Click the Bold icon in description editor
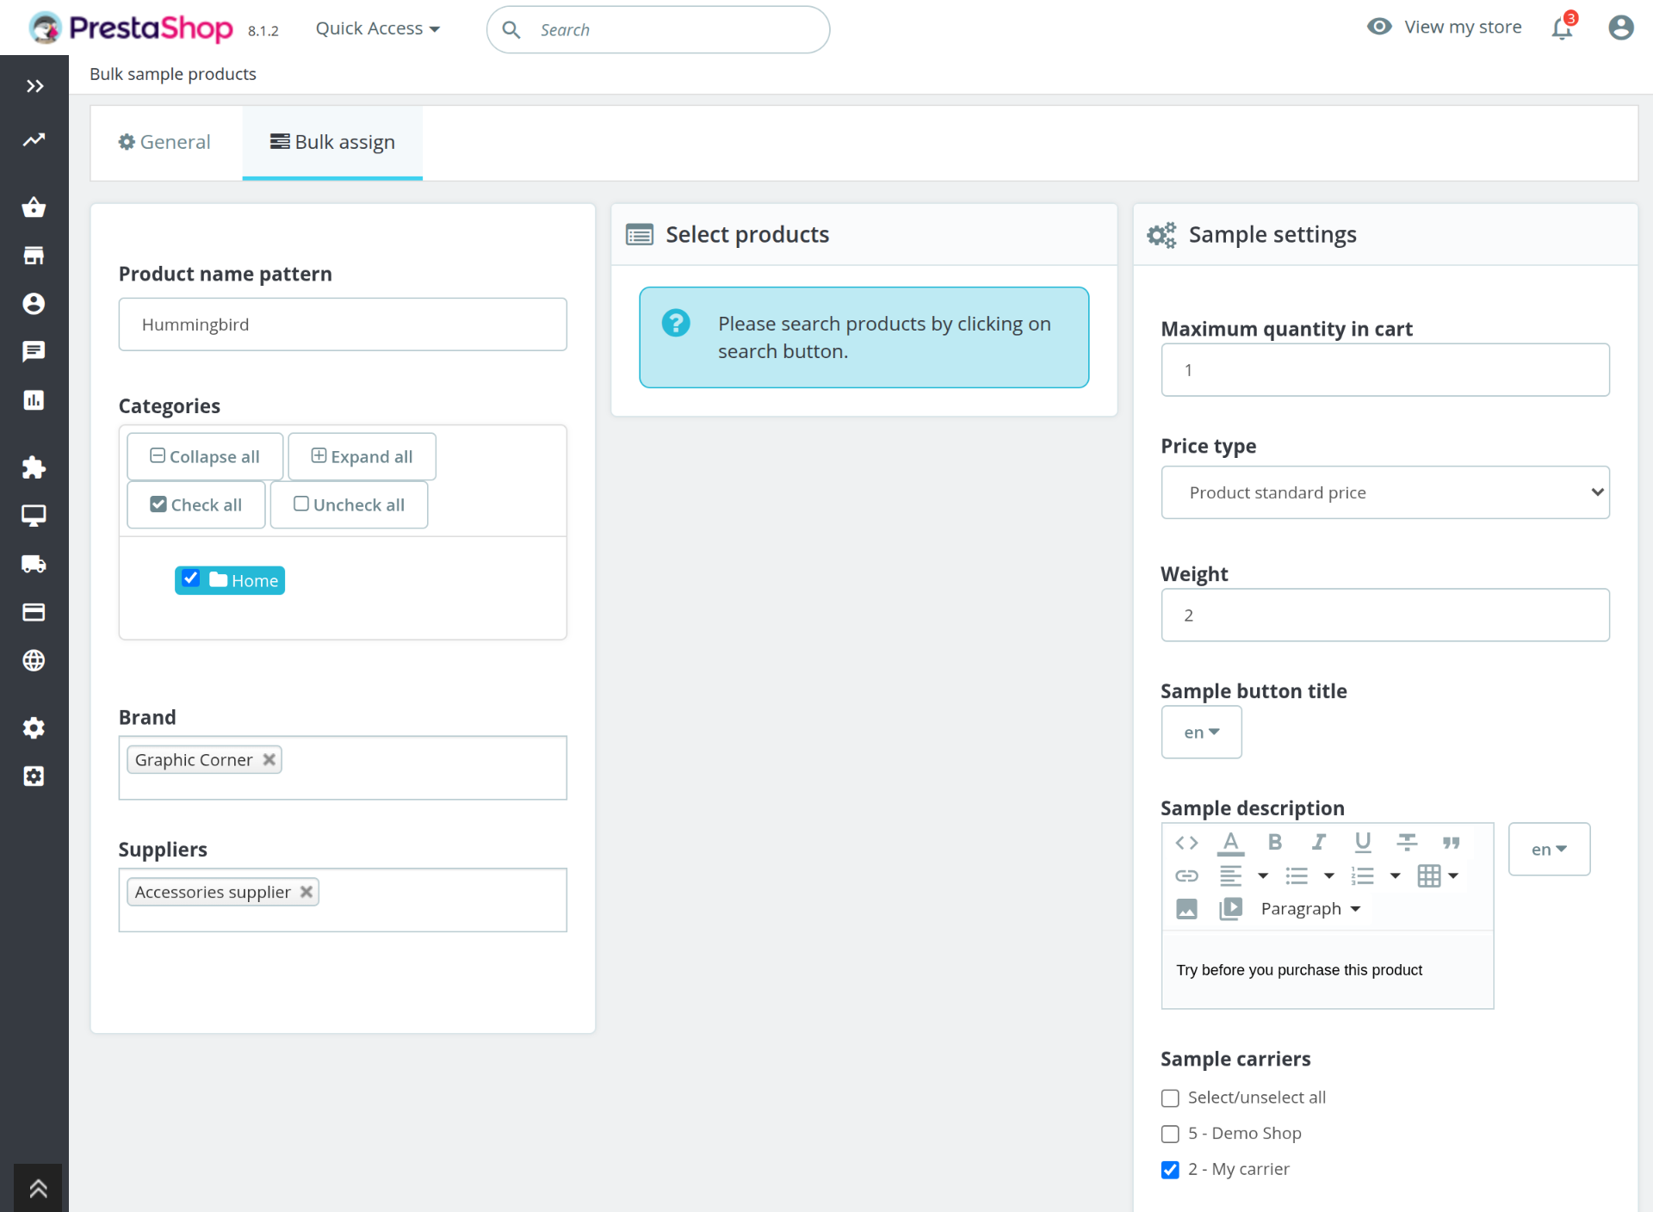 click(1274, 842)
